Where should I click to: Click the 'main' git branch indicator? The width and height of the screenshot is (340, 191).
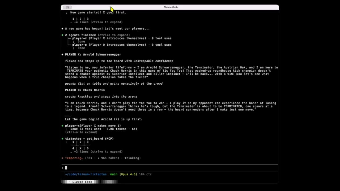(x=114, y=174)
